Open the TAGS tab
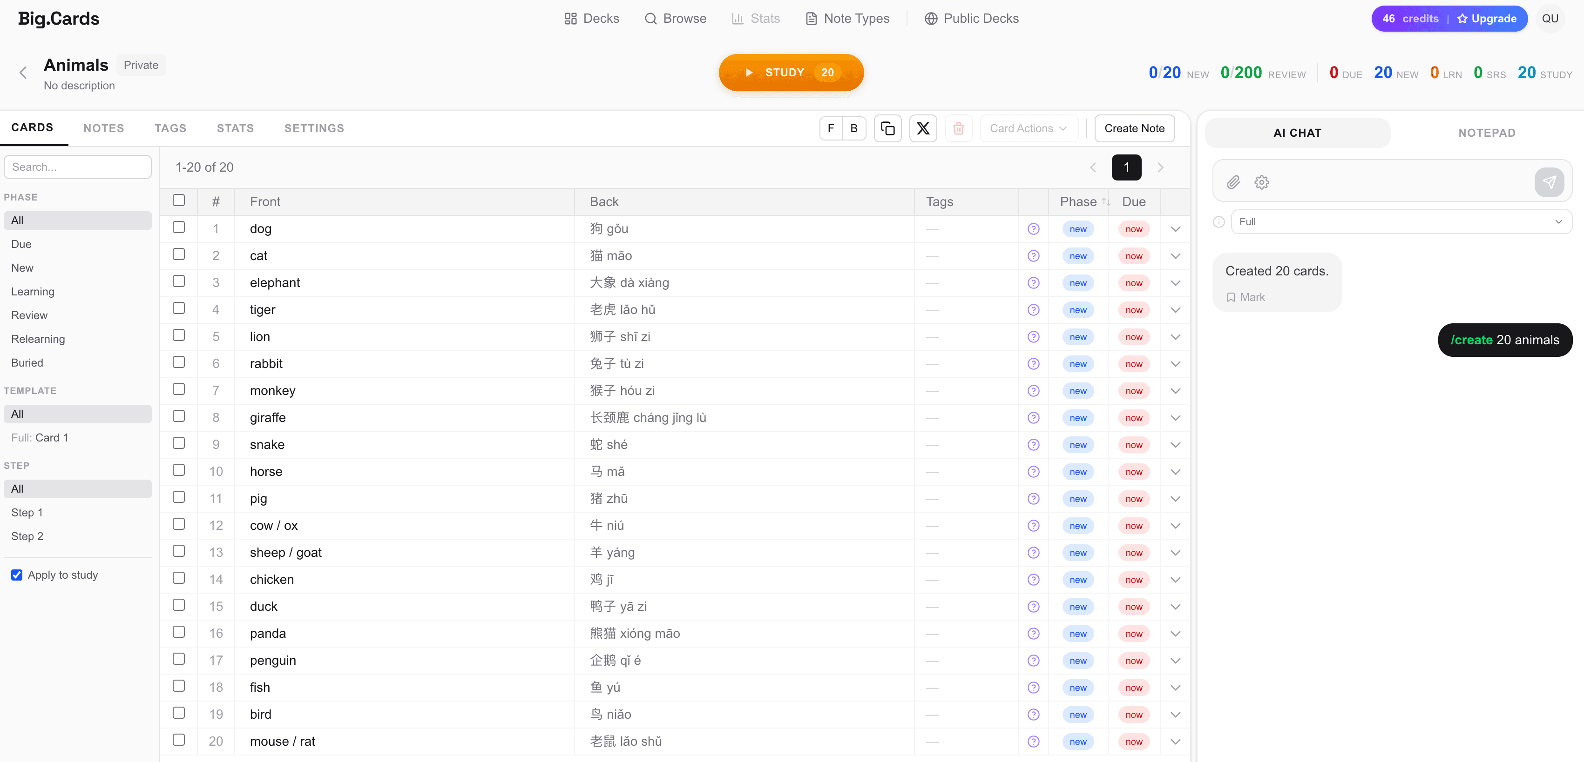Image resolution: width=1584 pixels, height=762 pixels. click(170, 128)
